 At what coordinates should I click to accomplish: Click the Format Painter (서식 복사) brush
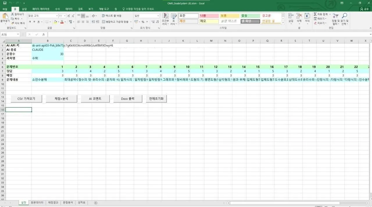pyautogui.click(x=12, y=23)
